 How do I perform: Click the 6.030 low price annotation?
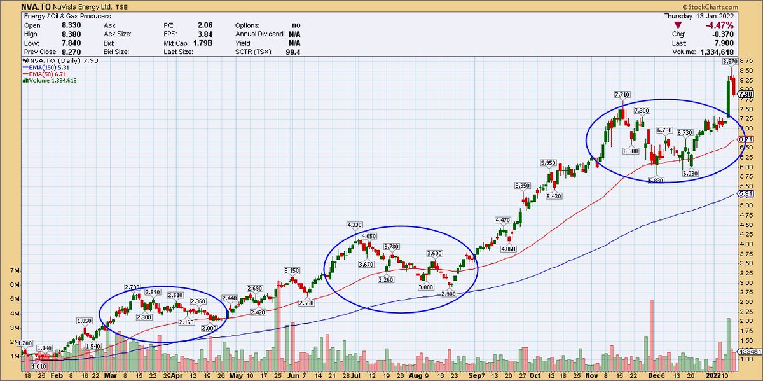[691, 174]
